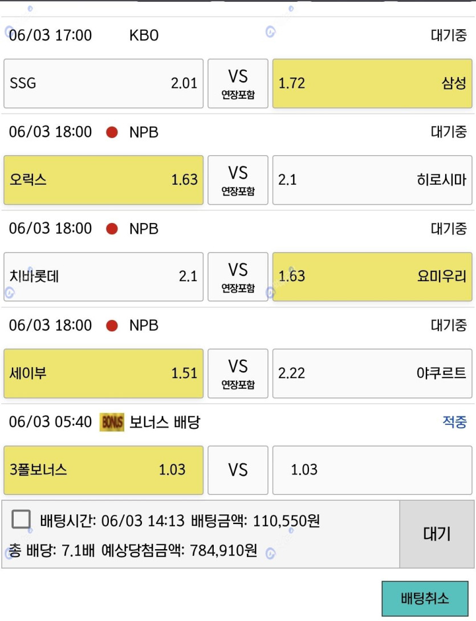Select 야쿠르트 at odds 2.22
The image size is (476, 621).
(x=372, y=374)
